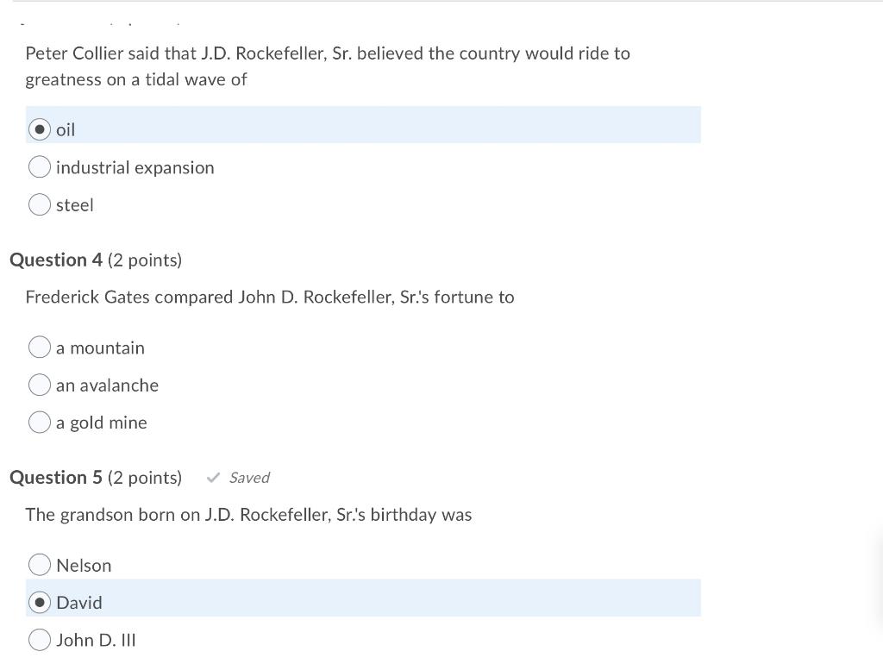Select the 'oil' radio button
This screenshot has width=883, height=664.
click(40, 128)
